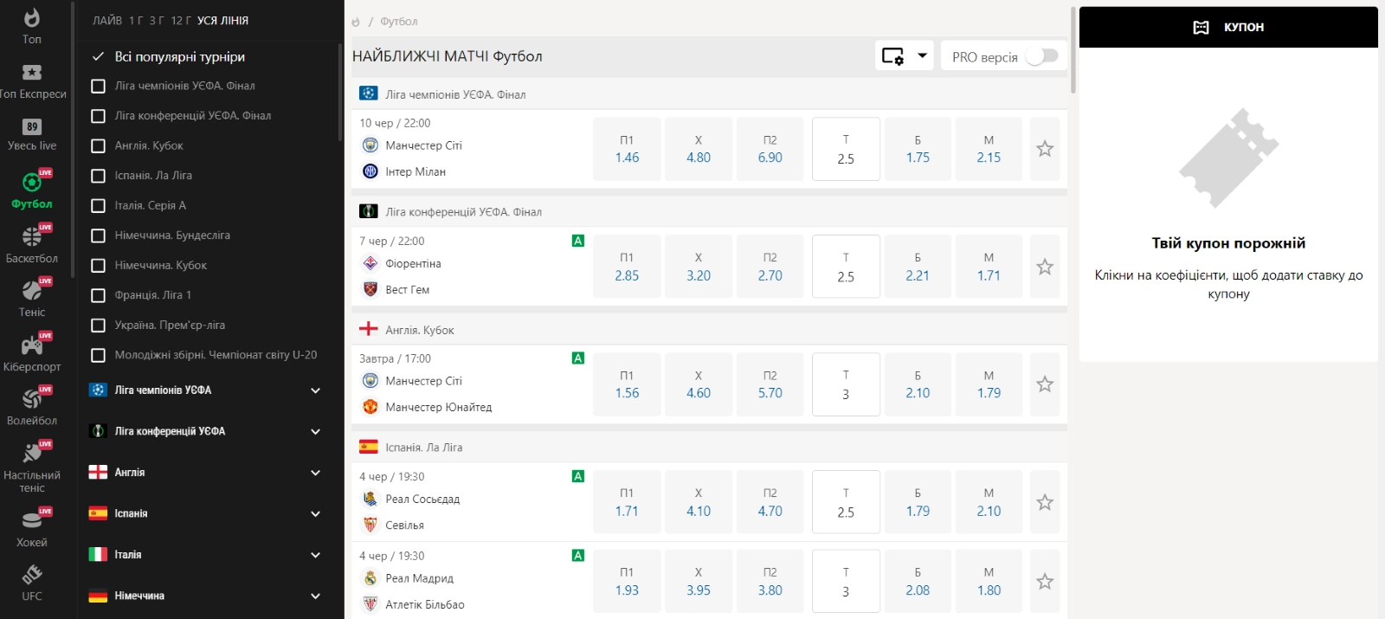Click the main page vertical scrollbar
The height and width of the screenshot is (619, 1385).
1073,50
